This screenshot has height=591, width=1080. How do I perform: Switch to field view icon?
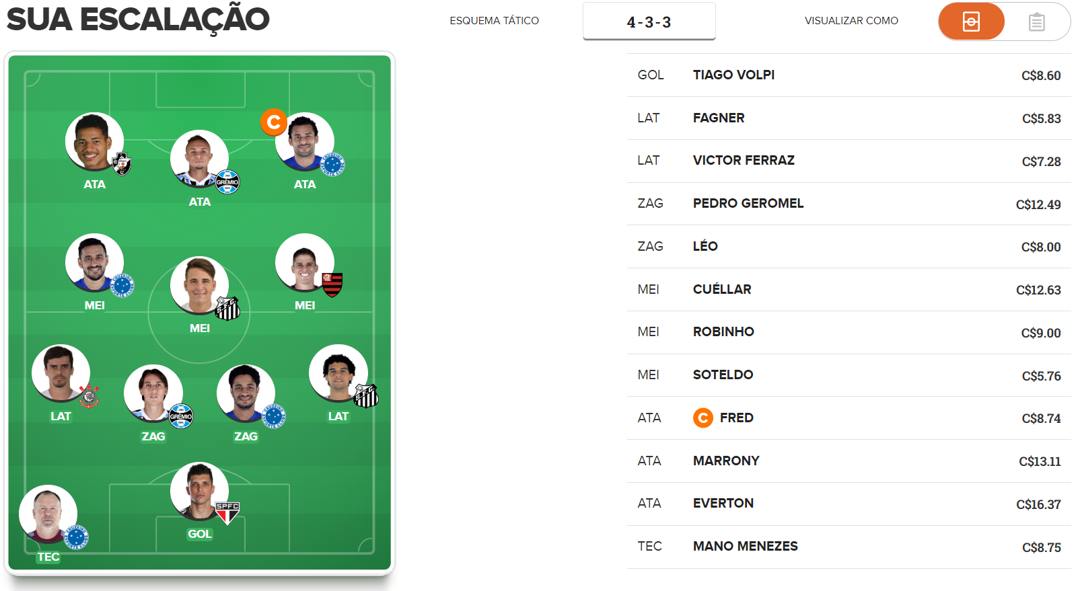971,22
